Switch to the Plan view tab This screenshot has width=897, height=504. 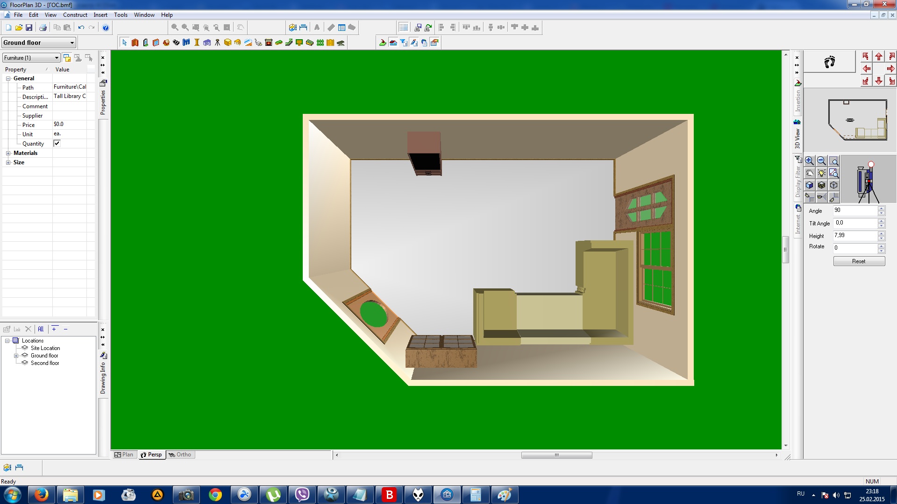click(x=124, y=455)
